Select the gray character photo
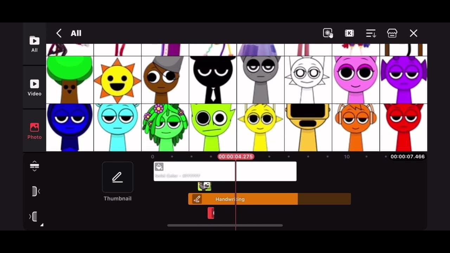 (x=261, y=80)
